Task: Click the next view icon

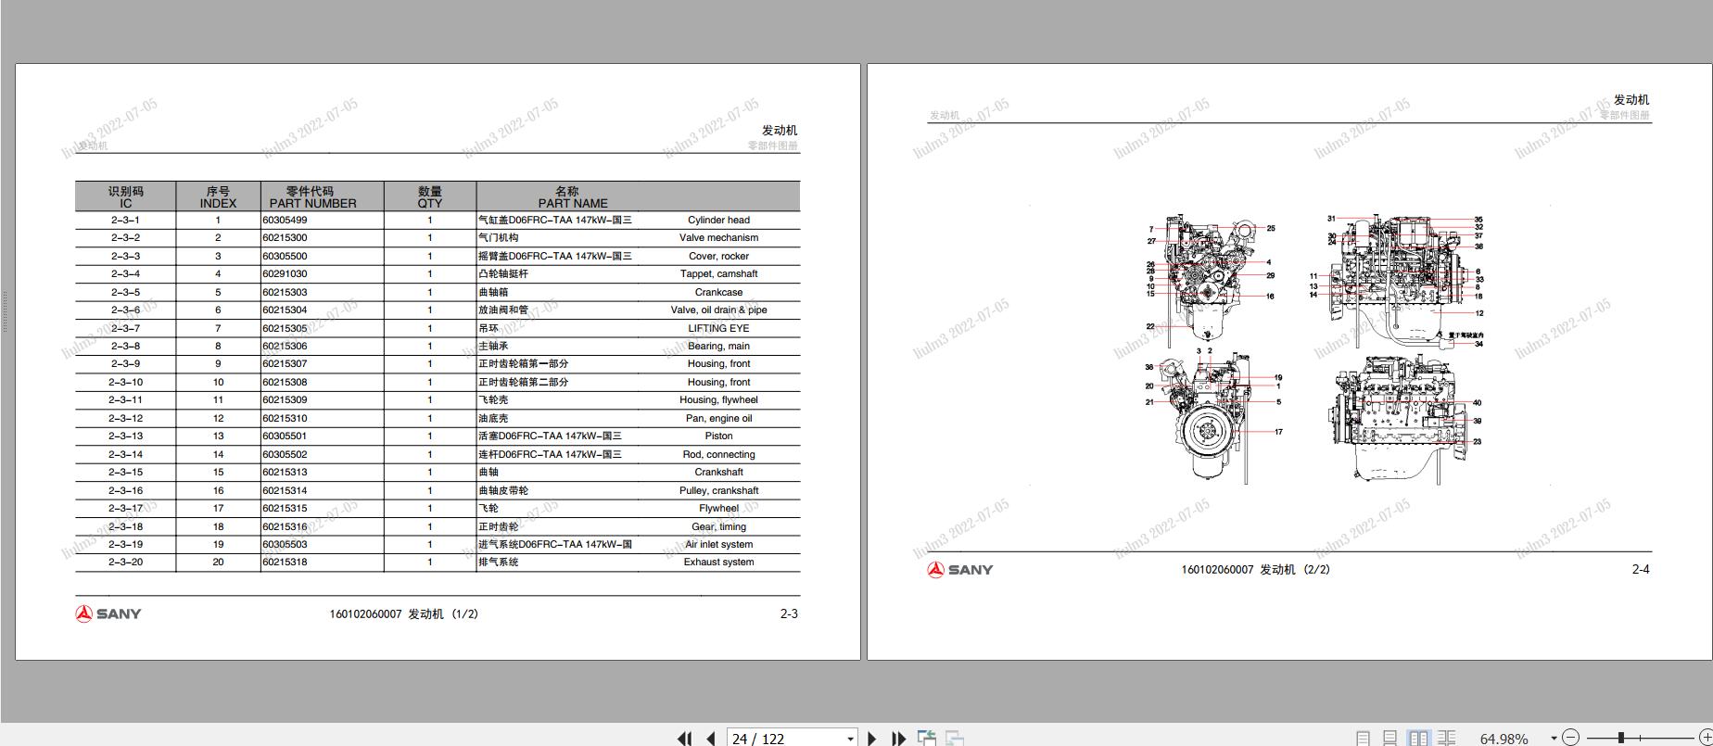Action: (x=955, y=738)
